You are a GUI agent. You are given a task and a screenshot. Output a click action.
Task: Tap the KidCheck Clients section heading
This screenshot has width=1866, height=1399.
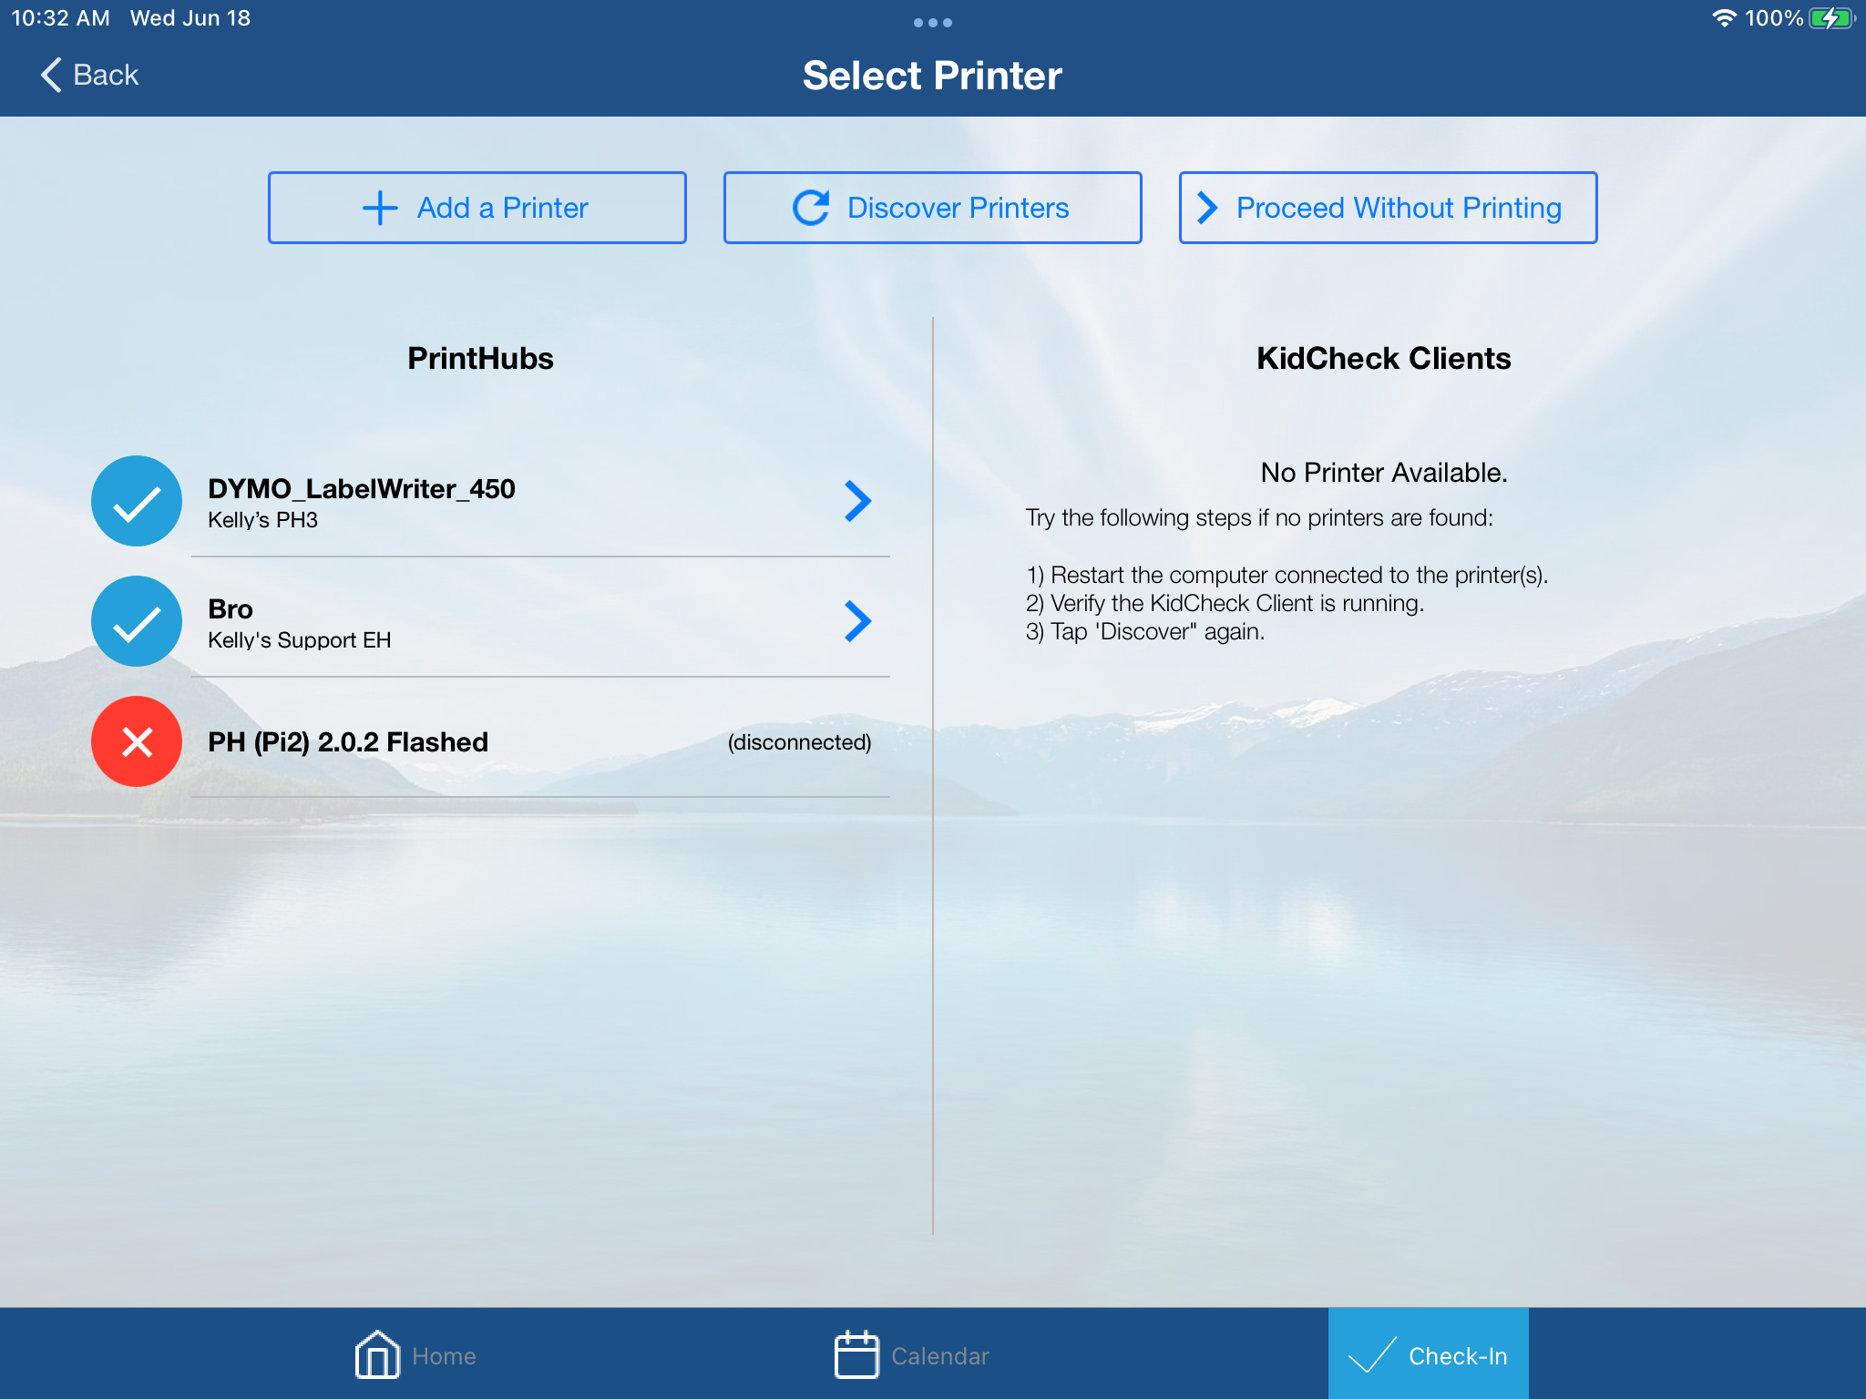click(1383, 358)
